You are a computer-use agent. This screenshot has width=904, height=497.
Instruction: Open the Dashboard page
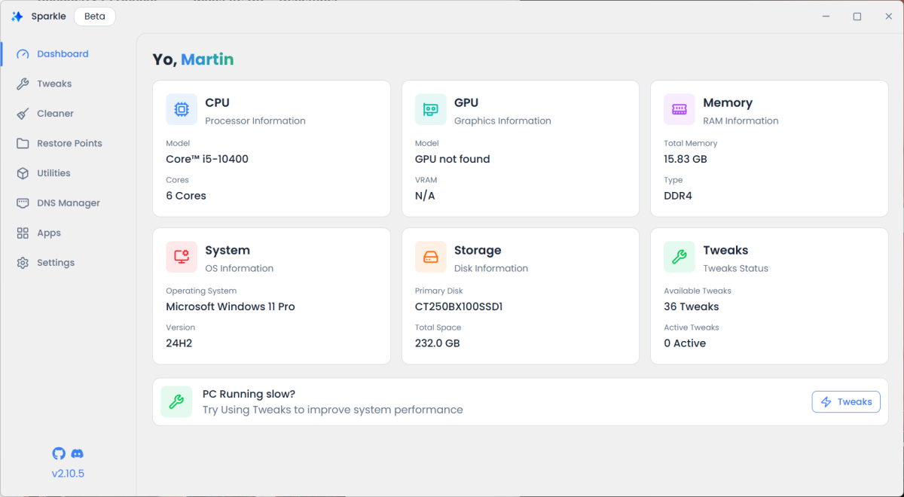click(x=63, y=54)
